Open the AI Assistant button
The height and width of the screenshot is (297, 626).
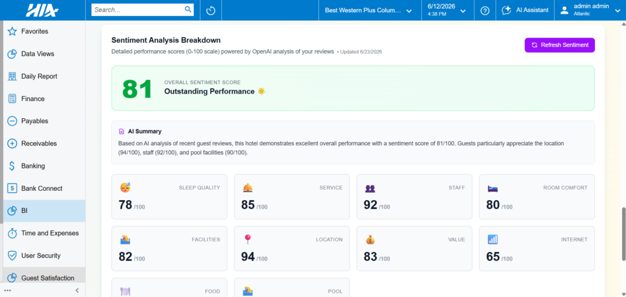point(525,10)
